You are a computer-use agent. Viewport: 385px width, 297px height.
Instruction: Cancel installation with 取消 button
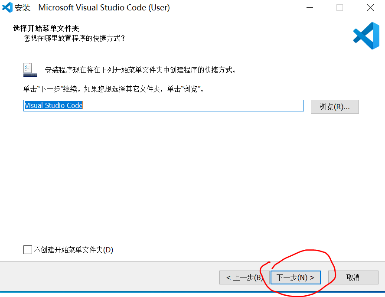(353, 277)
